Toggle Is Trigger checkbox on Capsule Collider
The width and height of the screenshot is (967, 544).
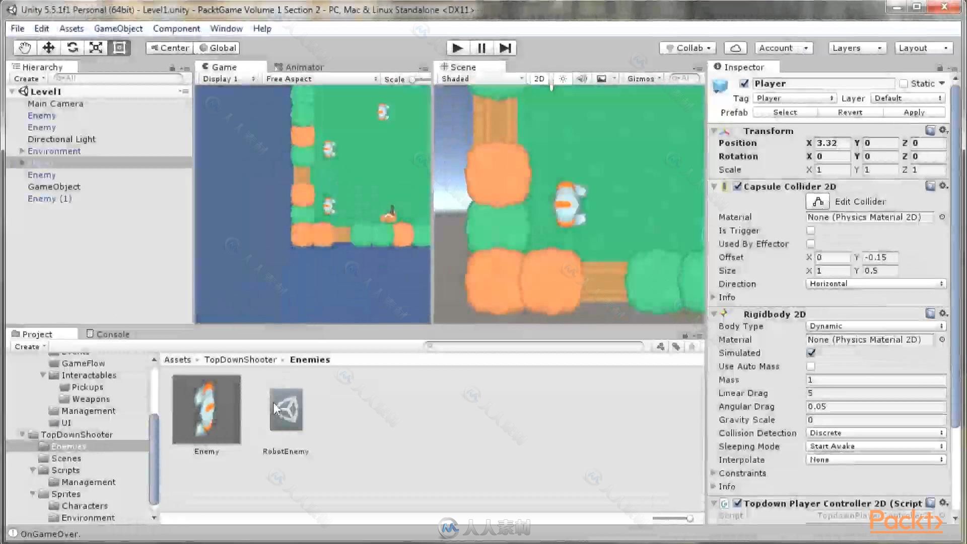tap(811, 230)
